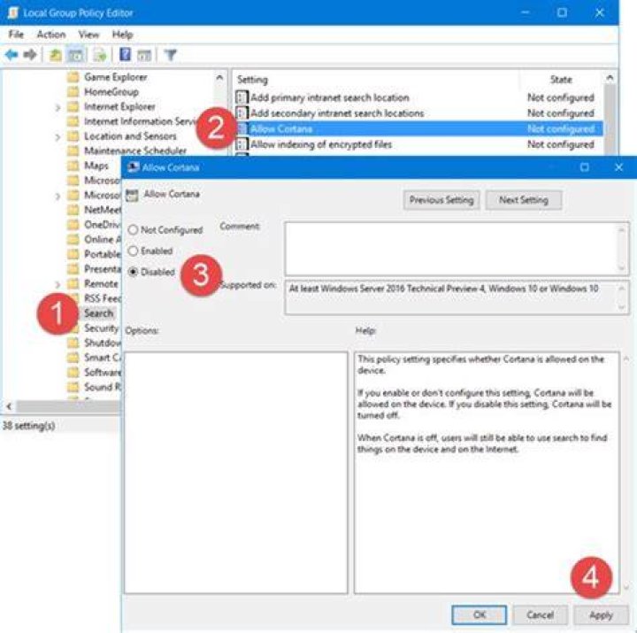Open the Action menu

click(x=51, y=35)
